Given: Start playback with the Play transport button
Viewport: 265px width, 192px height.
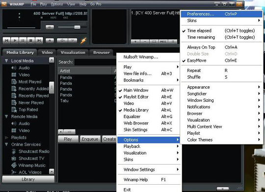Looking at the screenshot, I should click(x=15, y=41).
